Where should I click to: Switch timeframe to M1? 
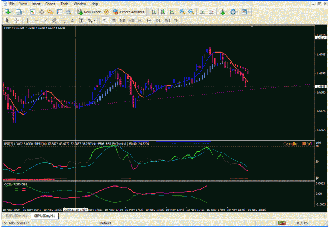(105, 20)
